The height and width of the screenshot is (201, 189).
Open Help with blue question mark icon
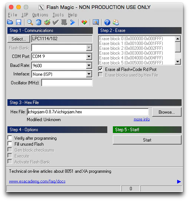pos(107,22)
